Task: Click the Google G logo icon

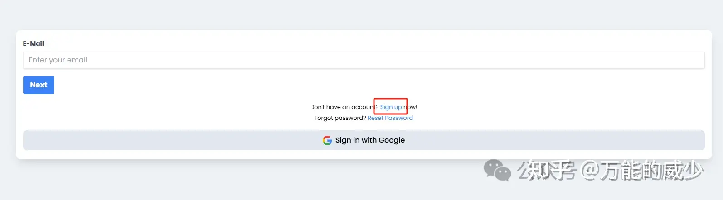Action: [x=327, y=140]
